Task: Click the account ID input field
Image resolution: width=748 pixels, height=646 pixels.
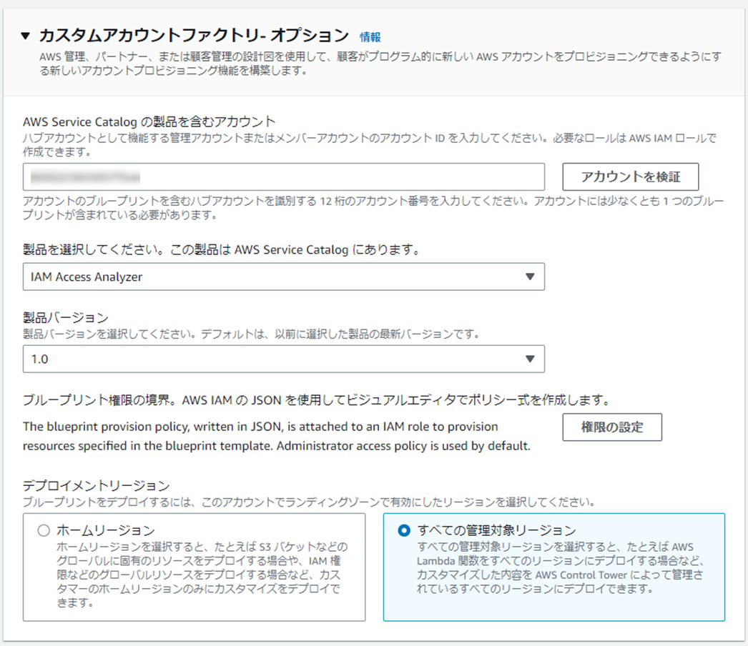Action: (283, 177)
